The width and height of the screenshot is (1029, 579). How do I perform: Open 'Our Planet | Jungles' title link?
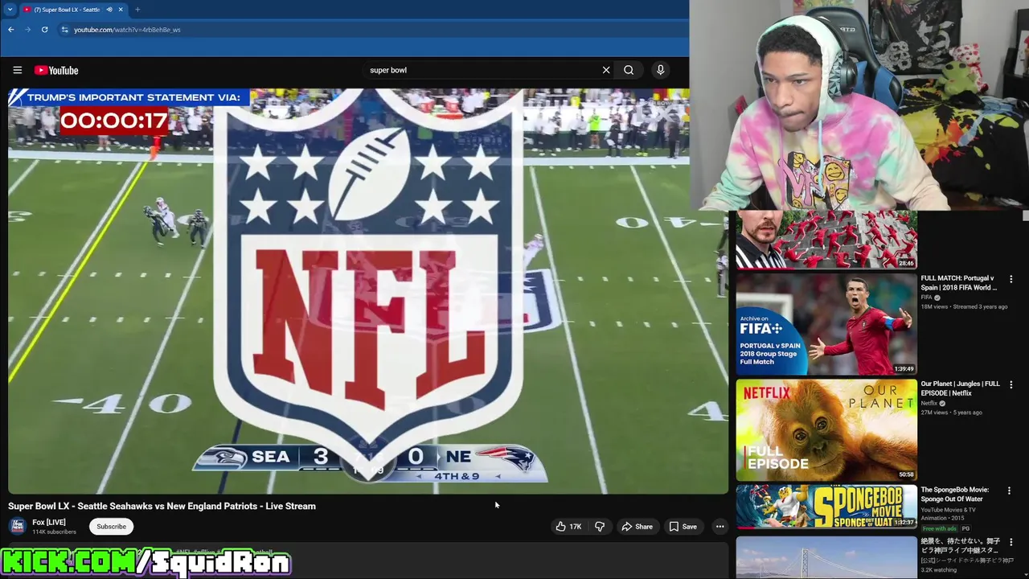[x=961, y=388]
